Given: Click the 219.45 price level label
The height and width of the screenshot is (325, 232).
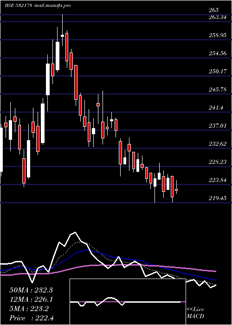Looking at the screenshot, I should (217, 198).
